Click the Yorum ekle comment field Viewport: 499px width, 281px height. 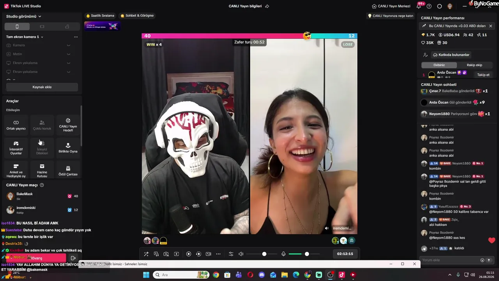pos(450,260)
